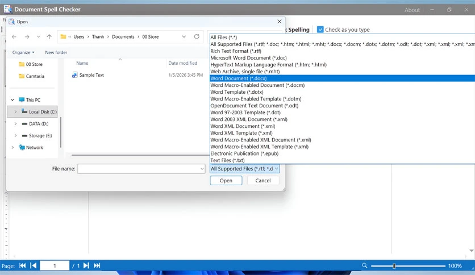The image size is (475, 275).
Task: Click the page number field
Action: [55, 265]
